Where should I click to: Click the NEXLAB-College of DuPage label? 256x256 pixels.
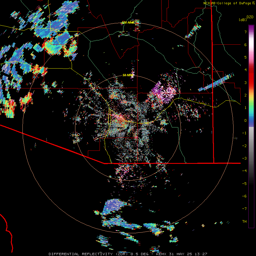[227, 3]
